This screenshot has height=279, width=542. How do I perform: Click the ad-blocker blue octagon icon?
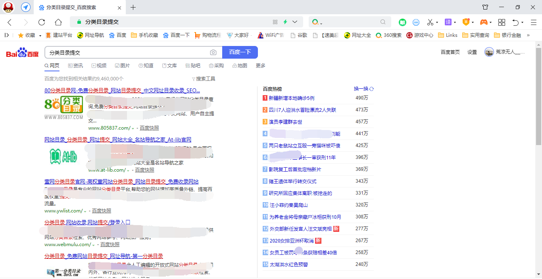tap(416, 22)
